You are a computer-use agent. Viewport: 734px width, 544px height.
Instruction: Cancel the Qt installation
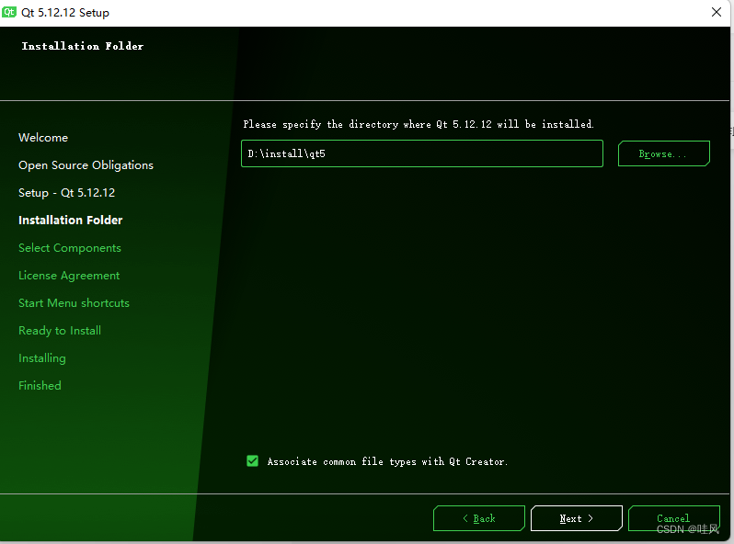click(x=673, y=518)
